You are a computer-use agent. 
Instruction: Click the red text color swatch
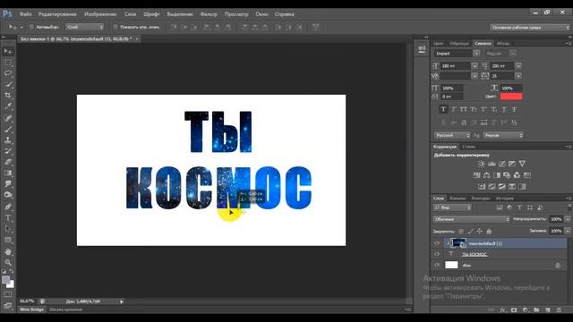pos(511,97)
